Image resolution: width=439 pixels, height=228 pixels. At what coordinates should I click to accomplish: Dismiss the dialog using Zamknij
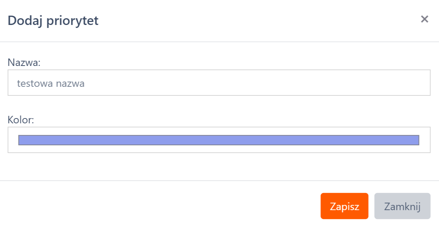(402, 206)
